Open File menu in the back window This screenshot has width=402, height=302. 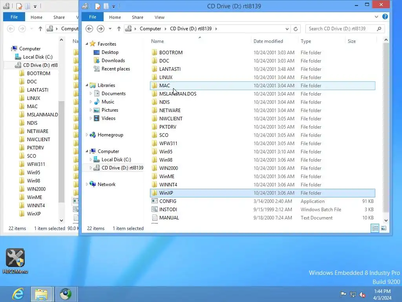click(x=14, y=17)
